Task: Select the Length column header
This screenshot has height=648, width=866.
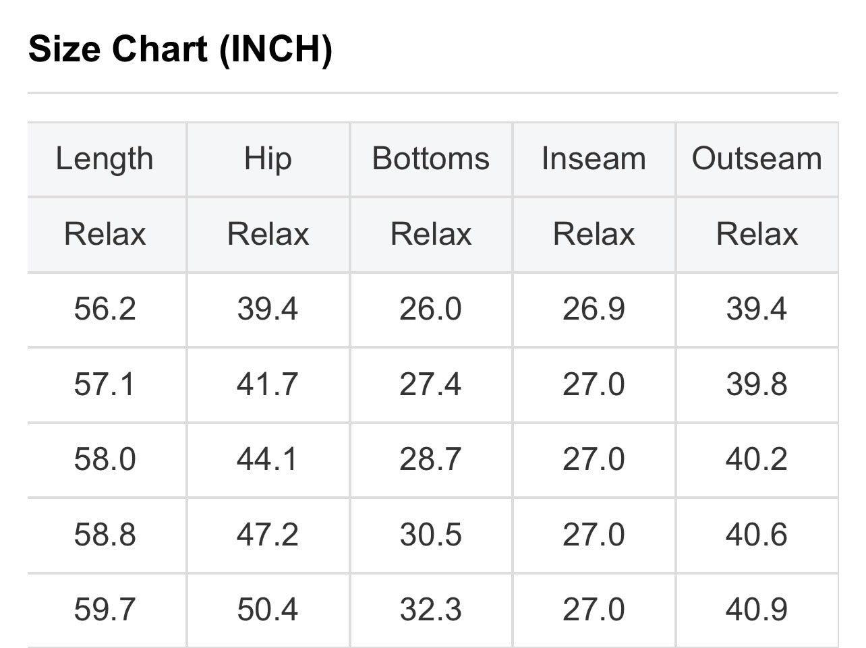Action: 105,159
